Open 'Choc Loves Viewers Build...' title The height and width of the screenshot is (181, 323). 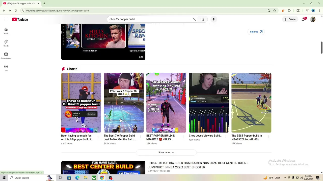205,136
